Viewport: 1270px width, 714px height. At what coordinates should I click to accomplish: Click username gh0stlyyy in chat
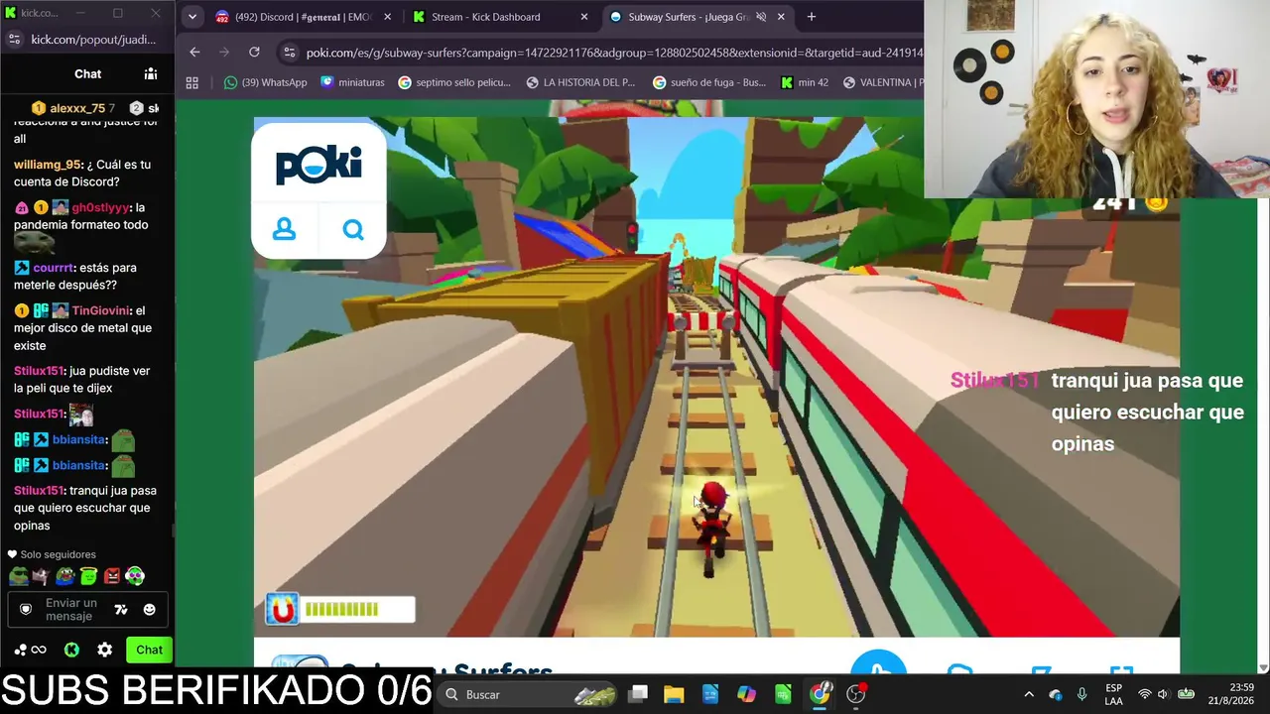100,208
